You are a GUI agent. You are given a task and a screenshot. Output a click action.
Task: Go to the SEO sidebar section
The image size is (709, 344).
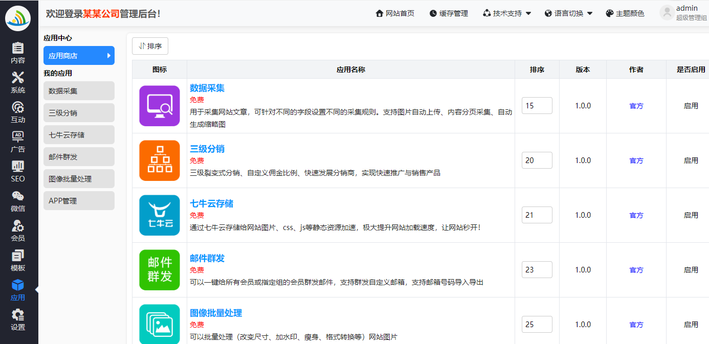pyautogui.click(x=18, y=172)
